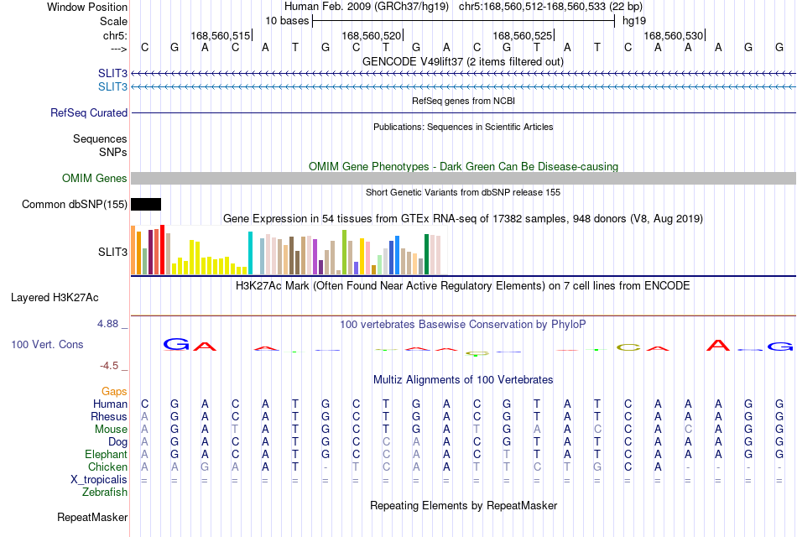
Task: Click the cyan bar in GTEx expression chart
Action: (x=250, y=253)
